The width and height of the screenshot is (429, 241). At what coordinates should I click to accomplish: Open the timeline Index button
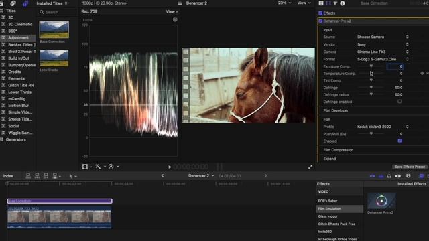tap(8, 176)
